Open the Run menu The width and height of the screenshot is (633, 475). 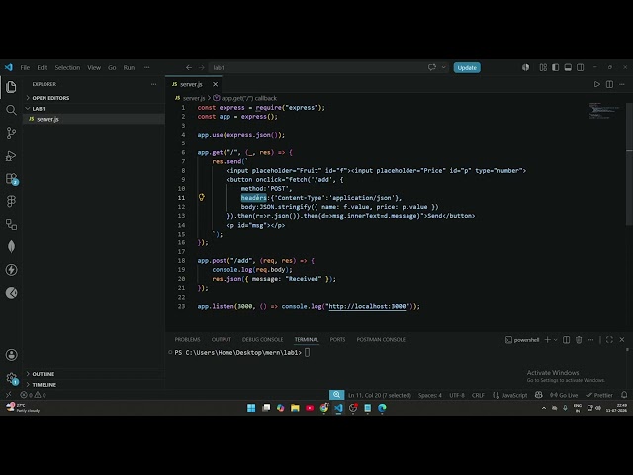point(129,67)
